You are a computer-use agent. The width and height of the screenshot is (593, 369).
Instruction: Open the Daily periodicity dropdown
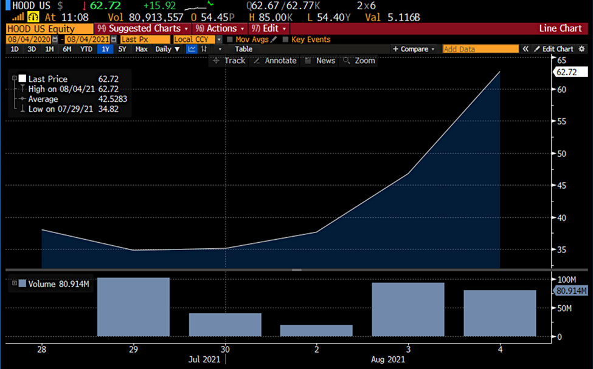point(167,49)
